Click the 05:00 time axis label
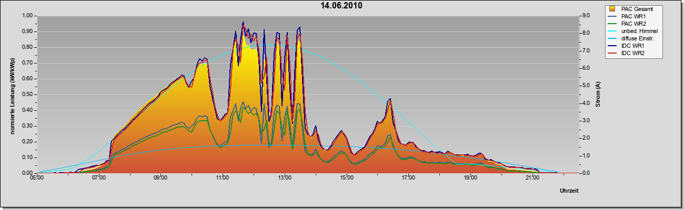This screenshot has height=210, width=684. pos(37,178)
